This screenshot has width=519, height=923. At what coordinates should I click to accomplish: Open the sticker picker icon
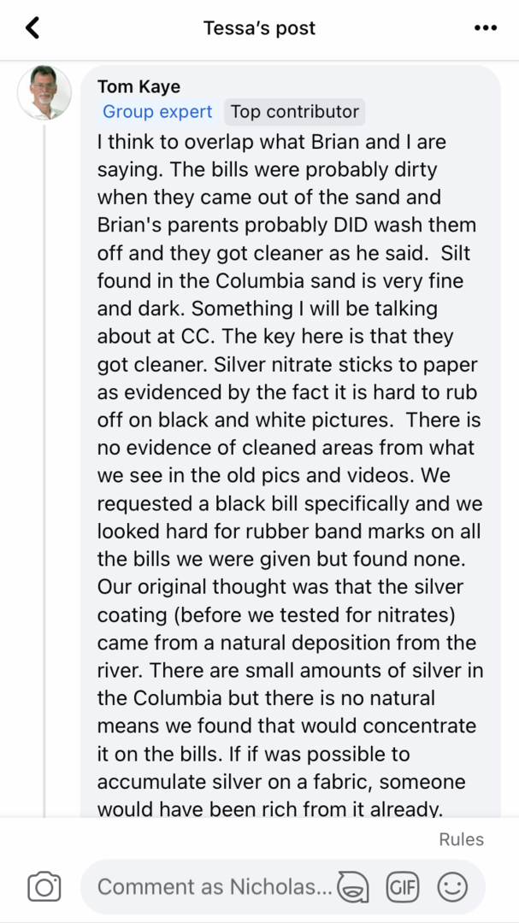tap(353, 886)
